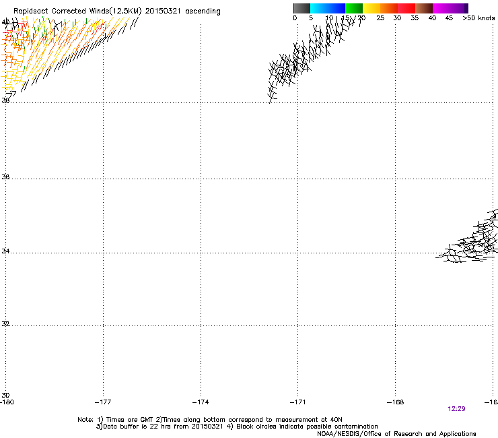Viewport: 498px width, 438px height.
Task: Pick the brown 35-40 knots color segment
Action: click(424, 8)
